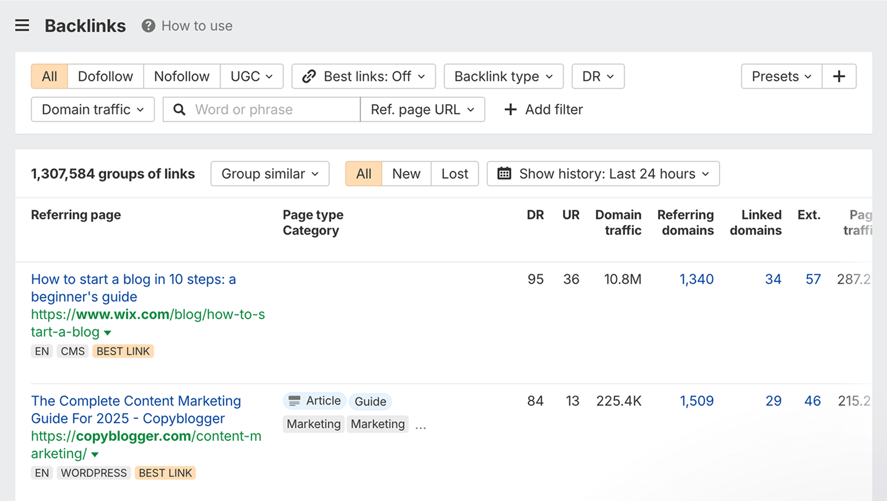The image size is (887, 501).
Task: Open the Copyblogger content marketing guide link
Action: (136, 410)
